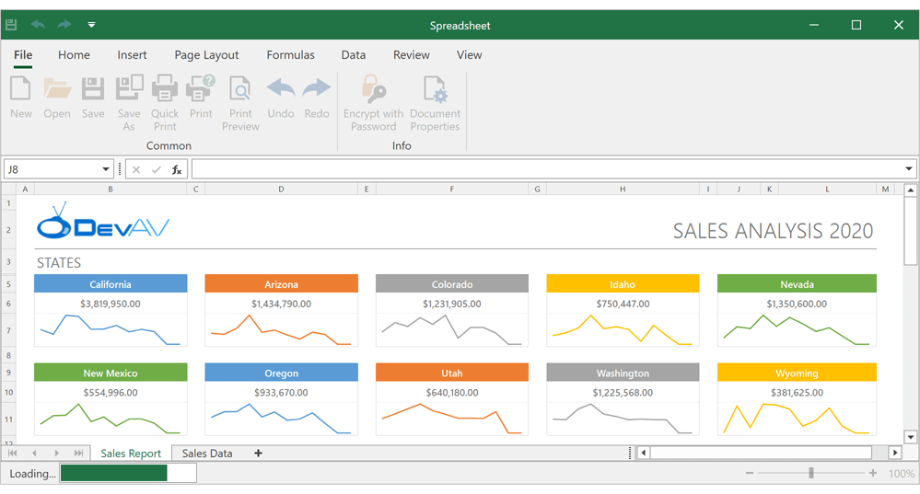Expand the Name Box dropdown
The width and height of the screenshot is (920, 494).
tap(106, 169)
